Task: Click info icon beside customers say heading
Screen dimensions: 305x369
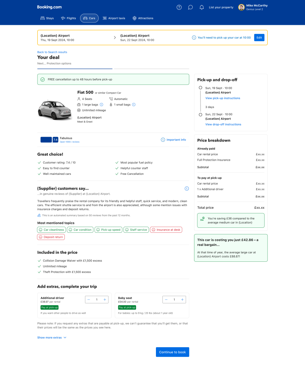Action: 187,189
